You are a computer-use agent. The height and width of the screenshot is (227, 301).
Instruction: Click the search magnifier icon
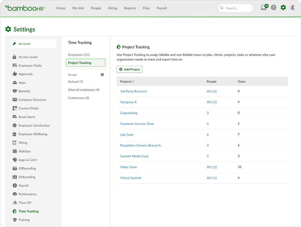tap(222, 8)
